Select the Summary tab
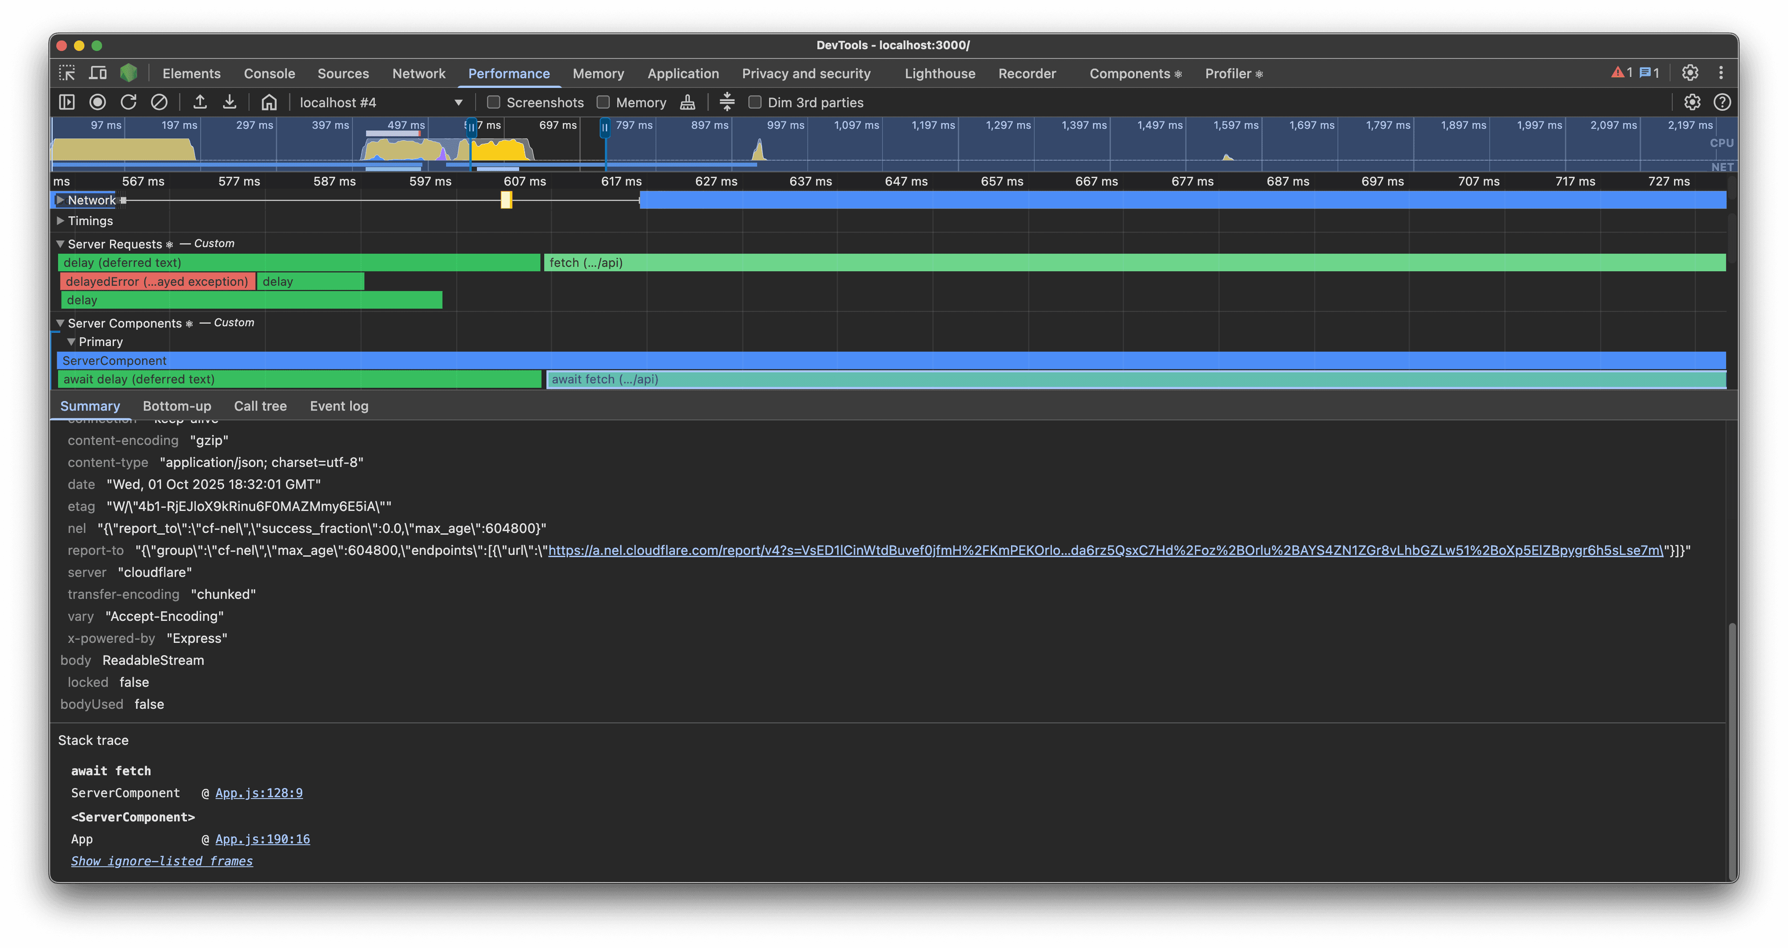Screen dimensions: 1788x948 [89, 406]
